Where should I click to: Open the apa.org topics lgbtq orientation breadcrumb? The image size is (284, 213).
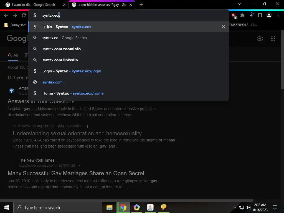tap(47, 126)
